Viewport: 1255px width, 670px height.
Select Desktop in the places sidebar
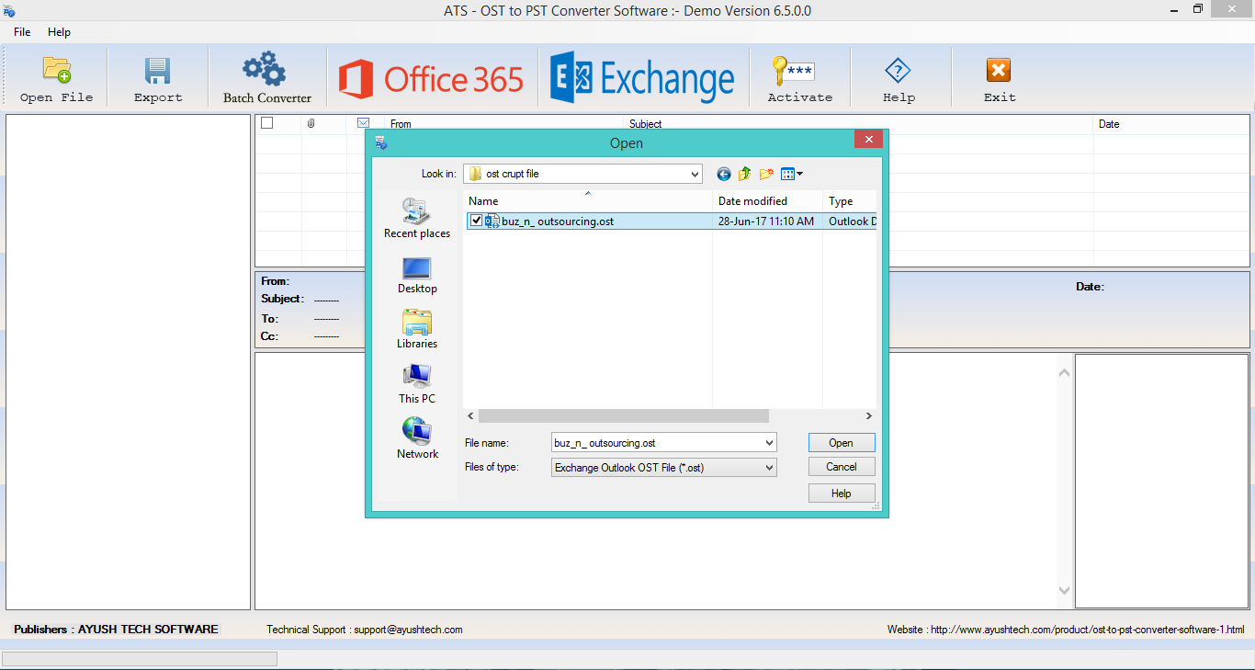(417, 276)
